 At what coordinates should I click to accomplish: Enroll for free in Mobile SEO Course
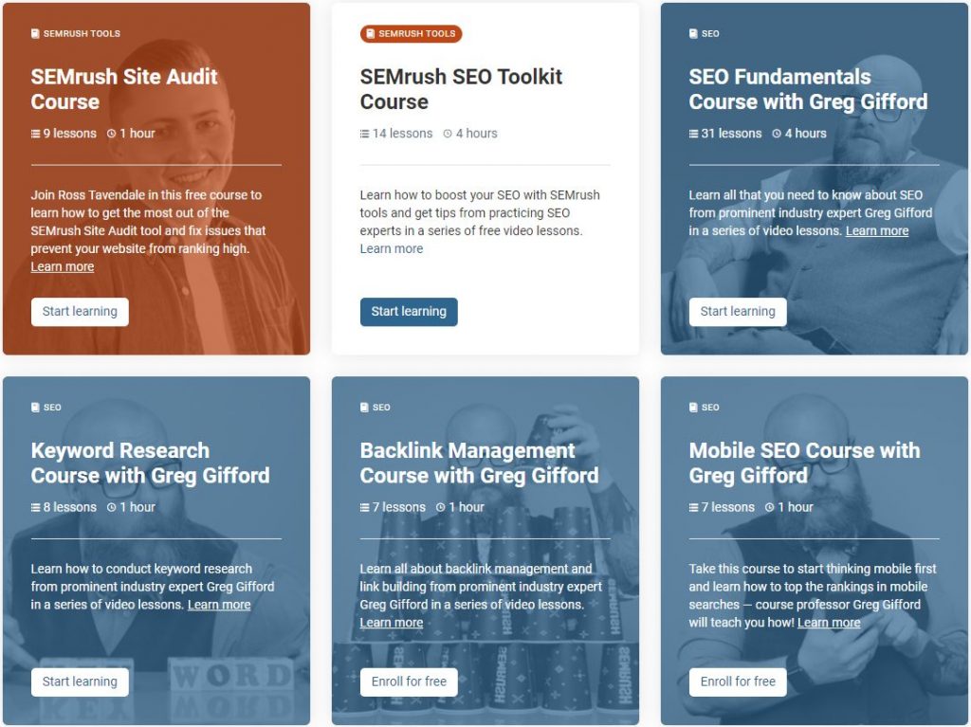click(x=738, y=682)
